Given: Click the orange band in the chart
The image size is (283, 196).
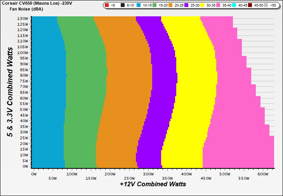Looking at the screenshot, I should click(124, 93).
